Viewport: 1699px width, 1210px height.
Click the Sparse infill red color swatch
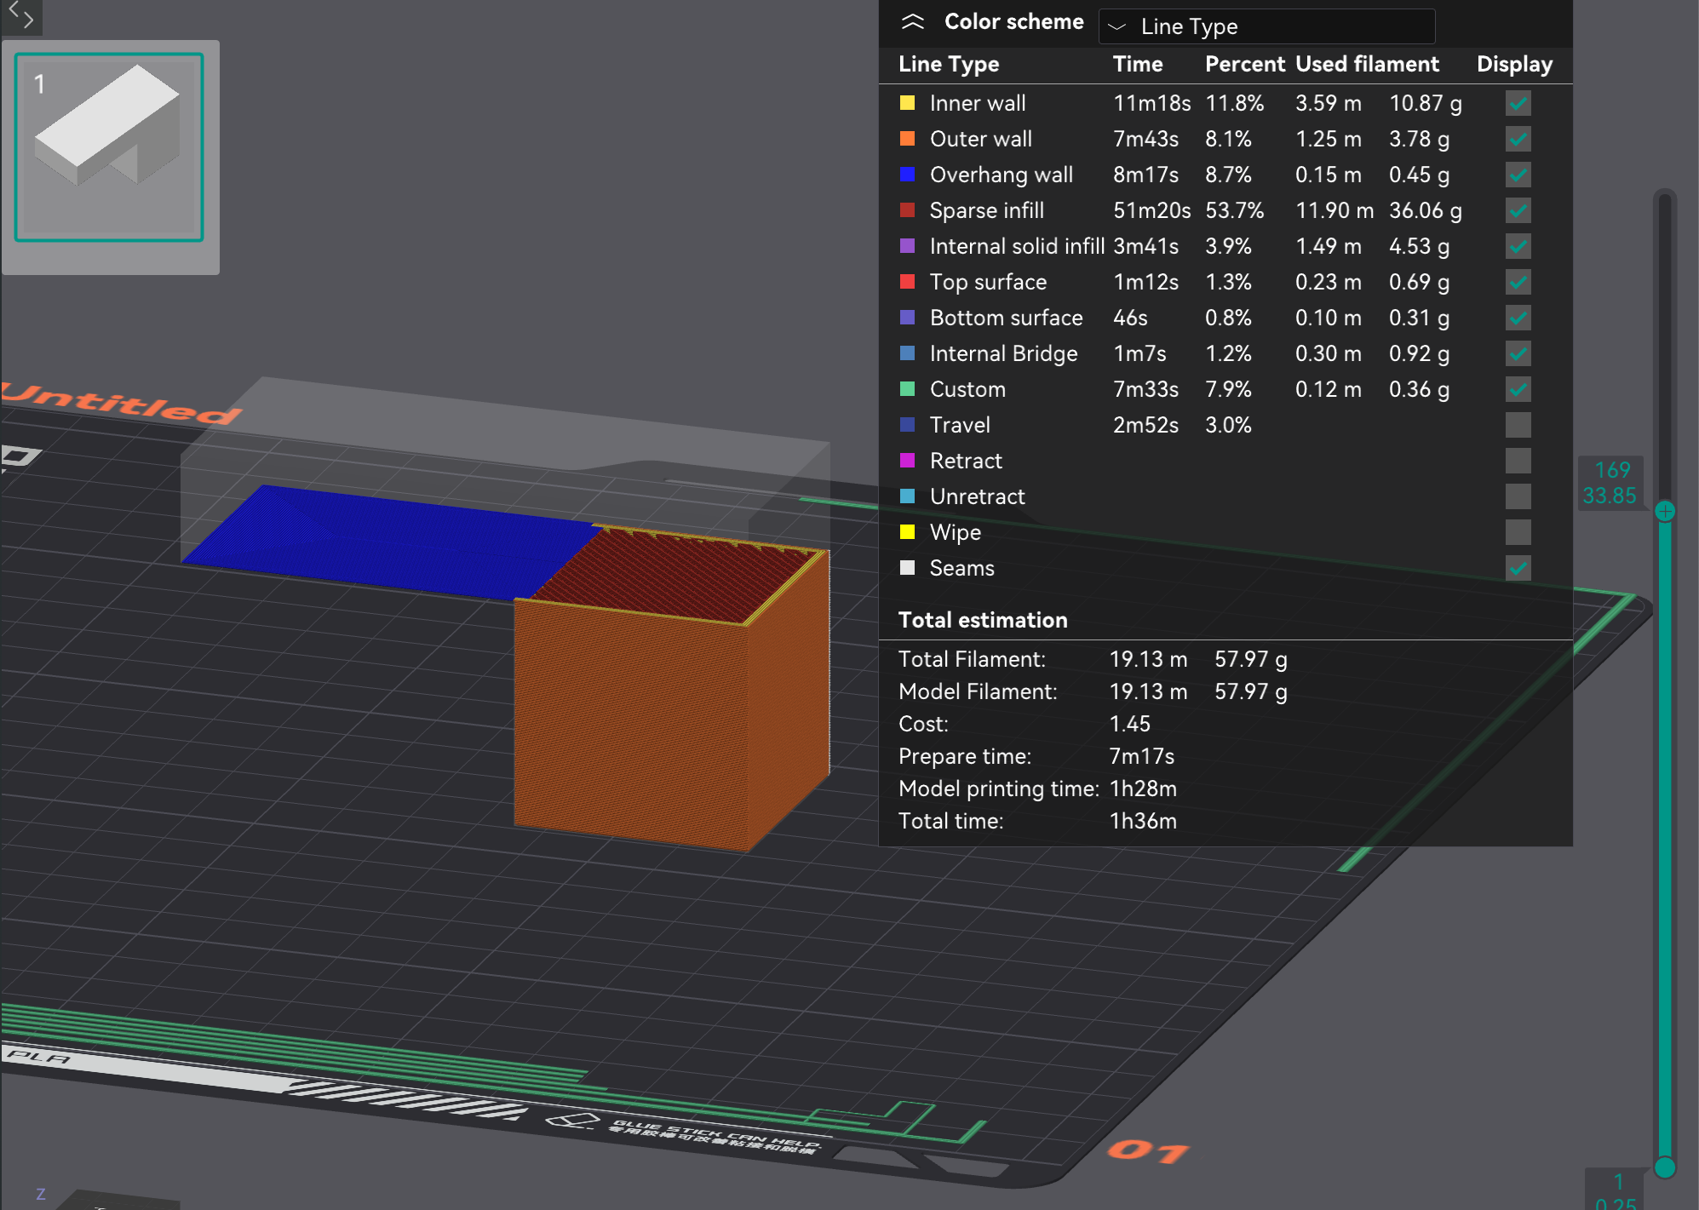(907, 210)
